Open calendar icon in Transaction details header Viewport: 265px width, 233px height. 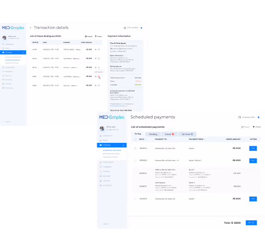coord(125,28)
